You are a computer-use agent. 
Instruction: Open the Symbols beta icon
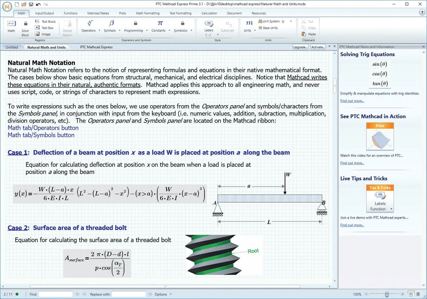click(x=111, y=24)
